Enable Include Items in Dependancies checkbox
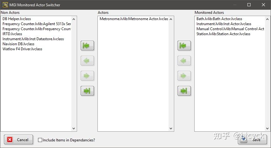Viewport: 271px width, 148px height. [x=40, y=140]
